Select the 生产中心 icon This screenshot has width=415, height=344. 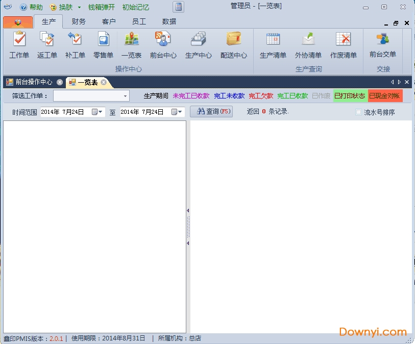click(199, 43)
